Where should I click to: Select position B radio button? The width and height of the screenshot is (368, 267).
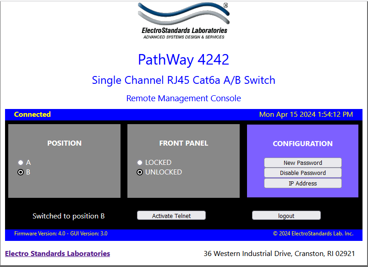click(x=21, y=172)
